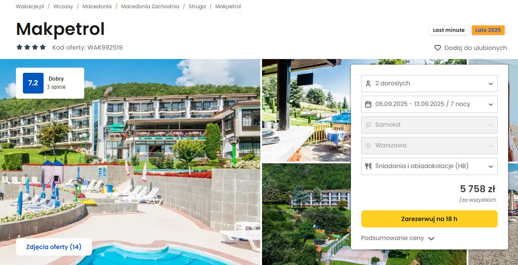Click the location pin icon beside Warszawa
The width and height of the screenshot is (518, 265).
[x=368, y=146]
